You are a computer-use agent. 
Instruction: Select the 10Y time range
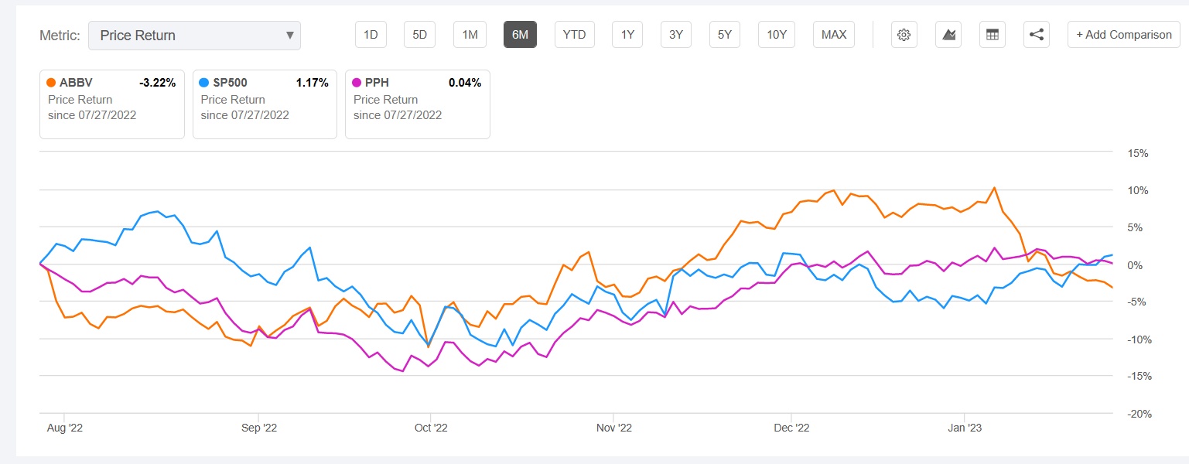[x=777, y=35]
